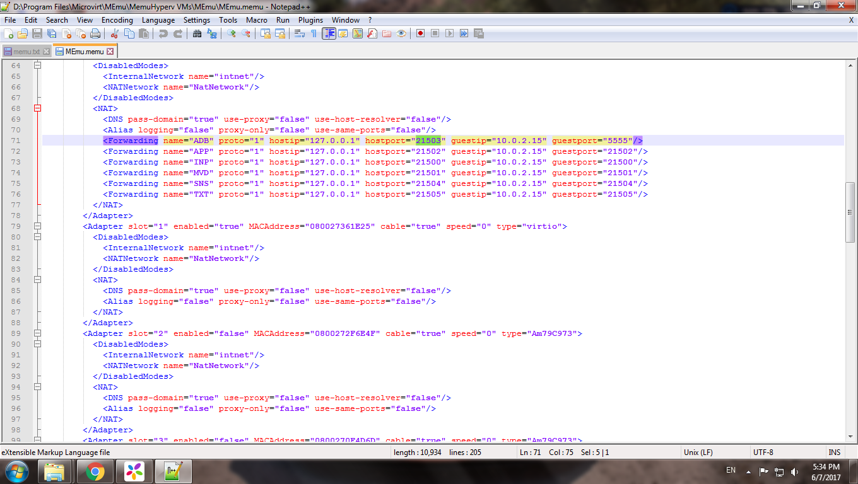The height and width of the screenshot is (484, 858).
Task: Click the Monitoring eye icon in toolbar
Action: tap(401, 33)
